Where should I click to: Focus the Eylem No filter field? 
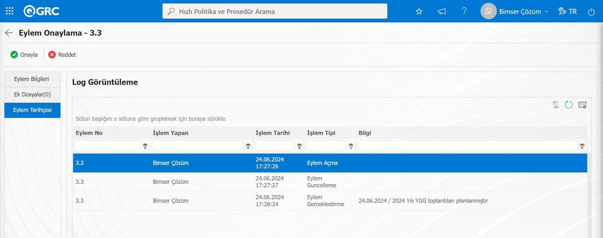click(x=107, y=146)
